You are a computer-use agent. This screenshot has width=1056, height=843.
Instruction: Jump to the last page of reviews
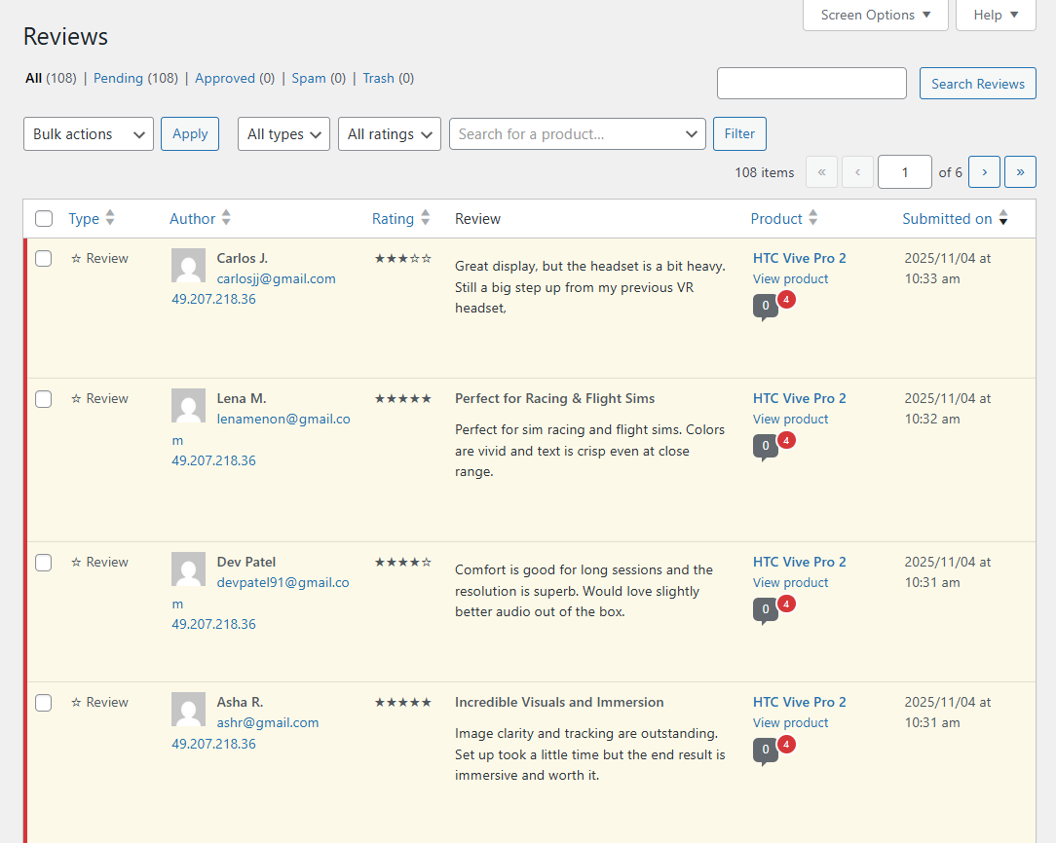point(1020,172)
